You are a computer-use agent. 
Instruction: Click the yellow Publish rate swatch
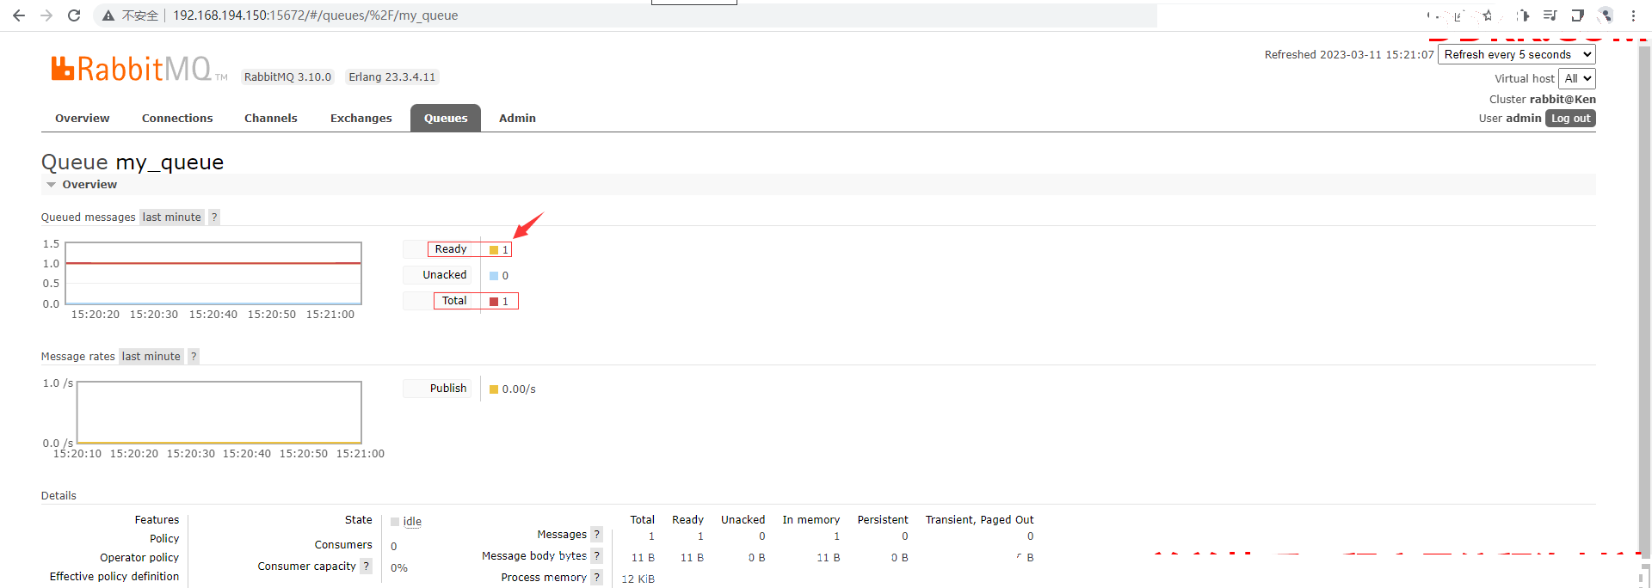(494, 389)
